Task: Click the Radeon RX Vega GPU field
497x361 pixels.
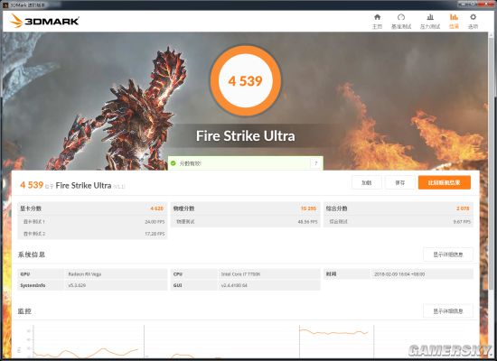Action: tap(116, 274)
